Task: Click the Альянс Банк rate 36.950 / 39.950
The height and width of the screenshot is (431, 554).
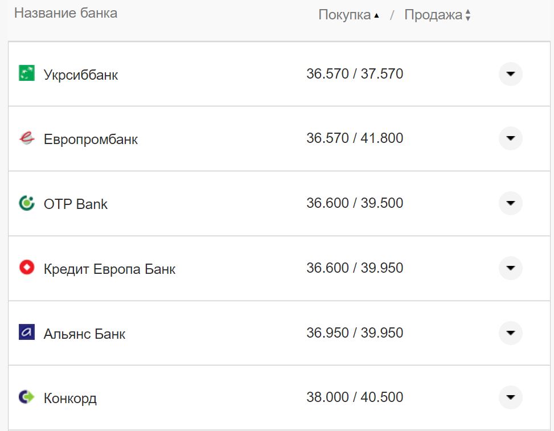Action: (x=355, y=333)
